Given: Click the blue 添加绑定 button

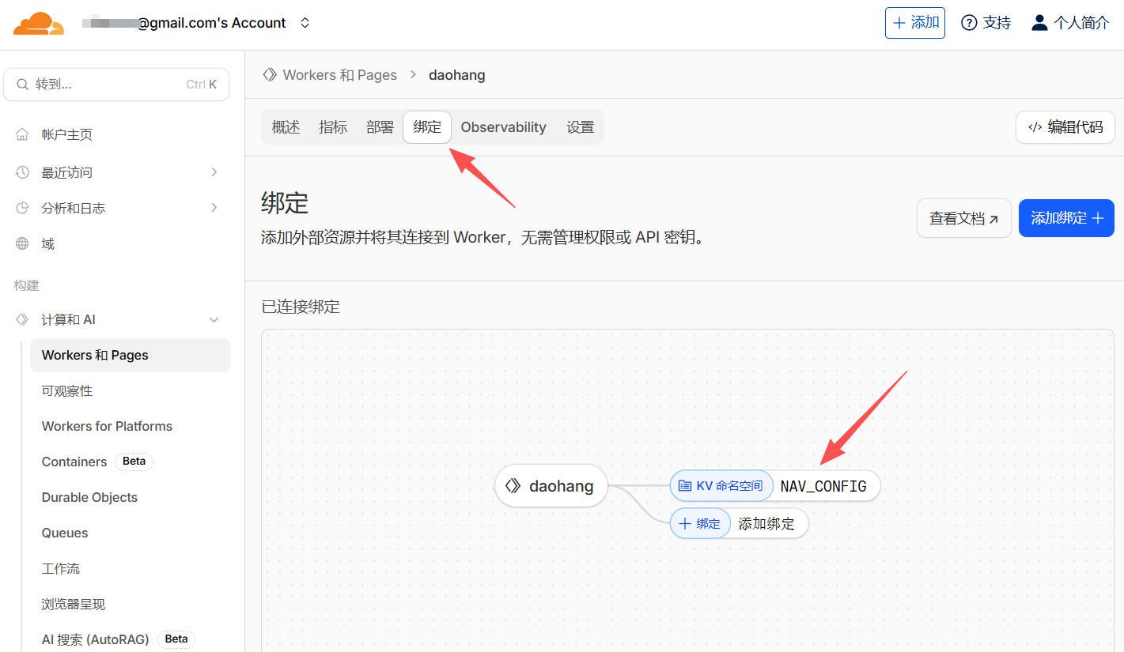Looking at the screenshot, I should 1066,218.
